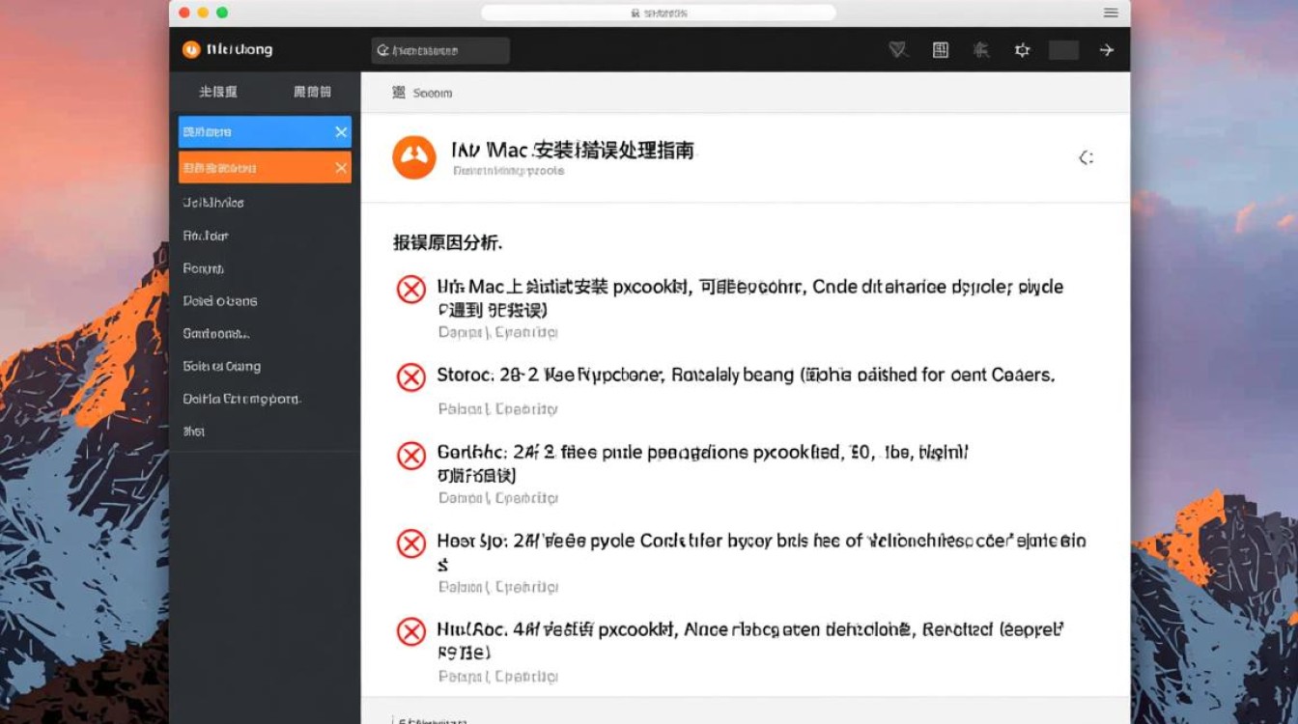
Task: Click the sixth sidebar entry below the orange item
Action: [x=222, y=367]
